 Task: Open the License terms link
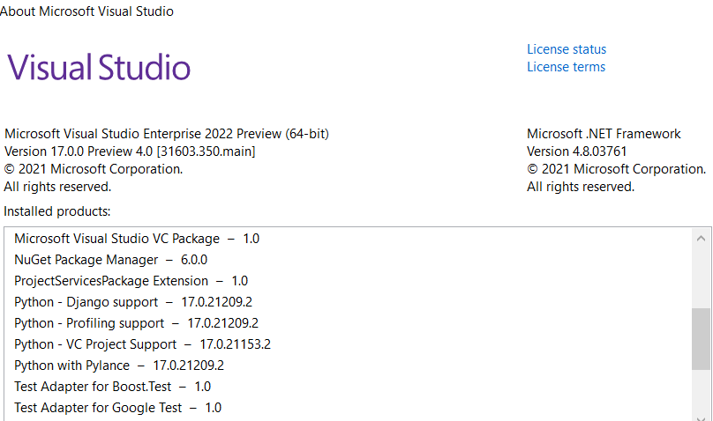pos(566,67)
